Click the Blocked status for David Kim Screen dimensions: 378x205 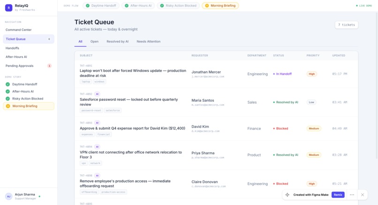click(x=280, y=128)
